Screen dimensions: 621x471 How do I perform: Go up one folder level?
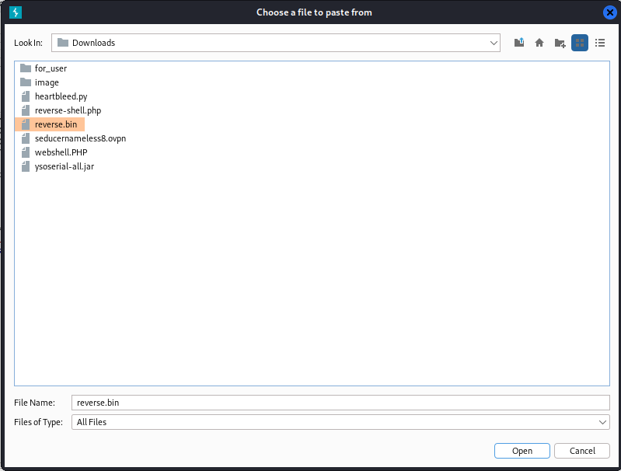coord(519,43)
